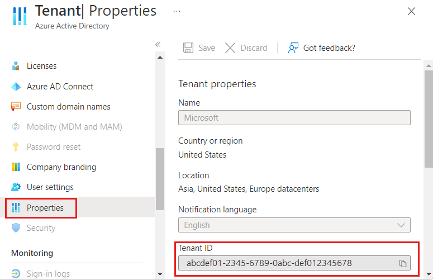
Task: Click the Azure AD Connect diamond icon
Action: [16, 87]
